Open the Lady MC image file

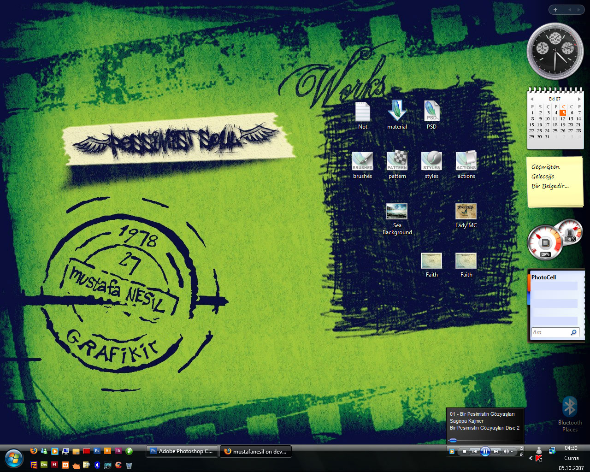[x=466, y=216]
